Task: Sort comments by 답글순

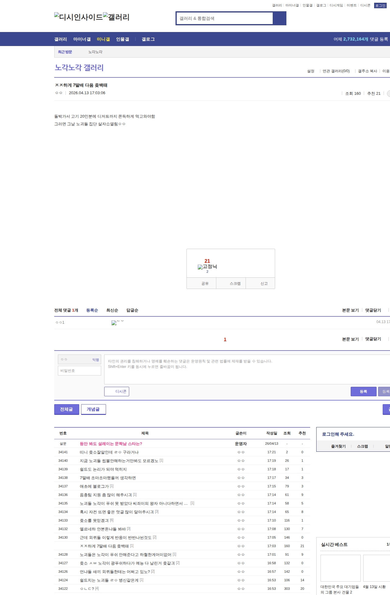Action: click(132, 310)
